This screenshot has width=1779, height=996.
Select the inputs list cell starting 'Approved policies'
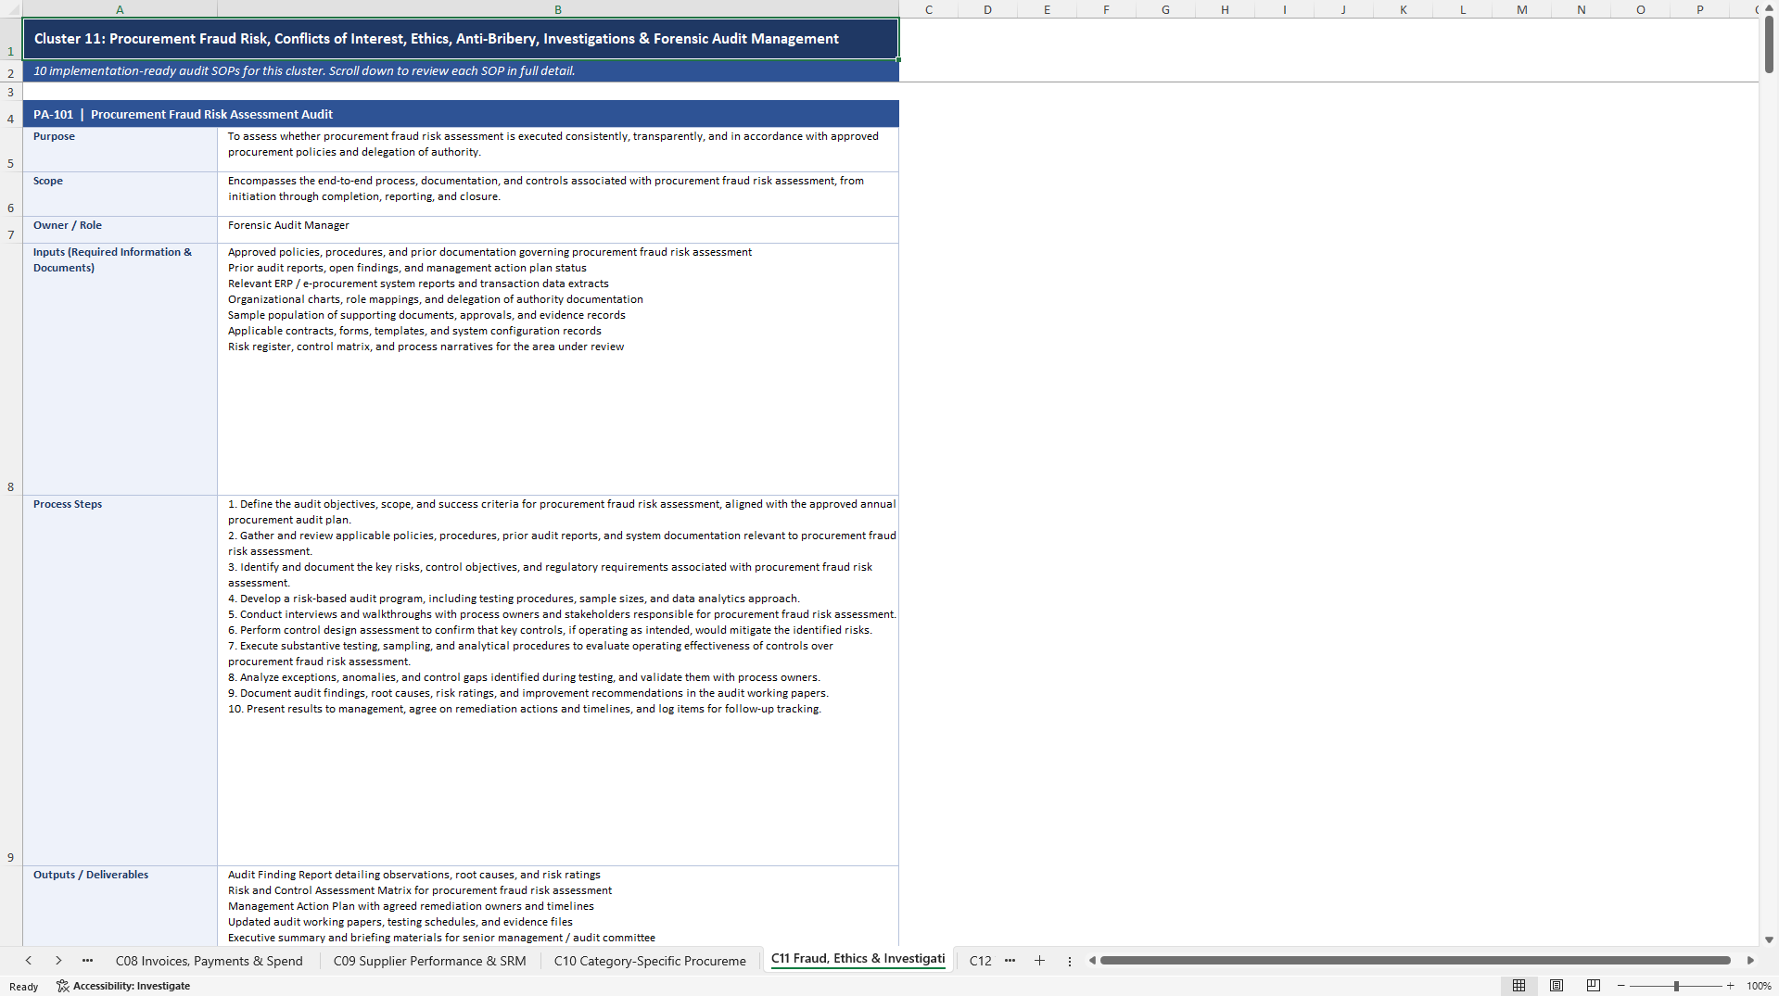(x=558, y=369)
